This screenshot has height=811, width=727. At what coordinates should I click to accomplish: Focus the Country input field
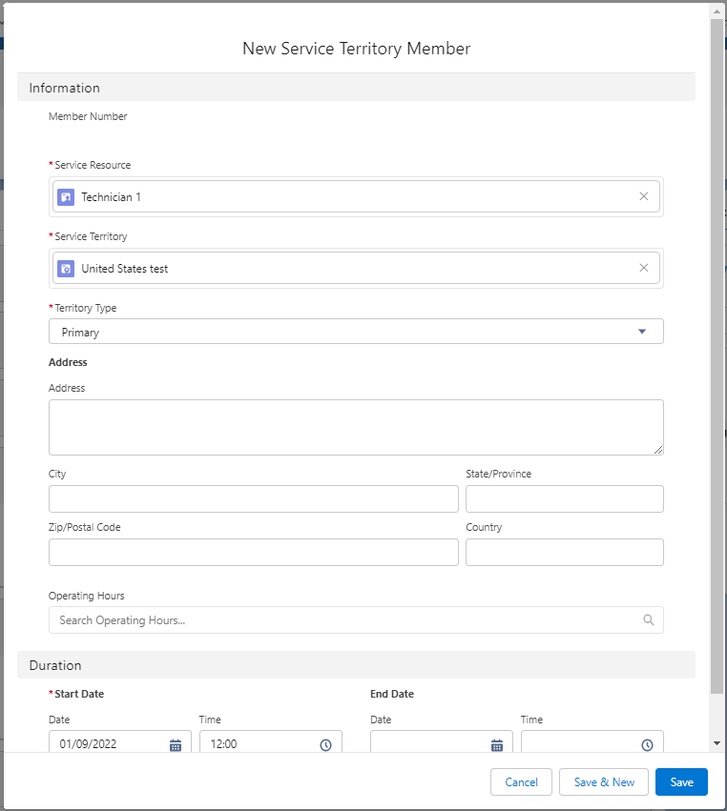(x=564, y=553)
